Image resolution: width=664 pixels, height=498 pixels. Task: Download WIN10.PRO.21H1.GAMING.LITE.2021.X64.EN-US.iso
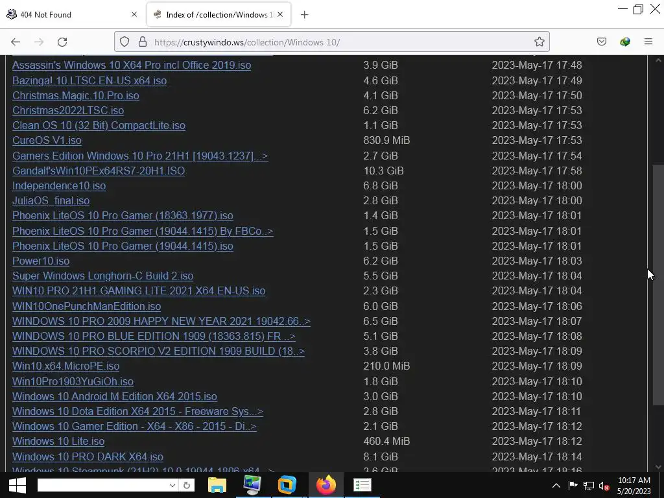point(139,291)
